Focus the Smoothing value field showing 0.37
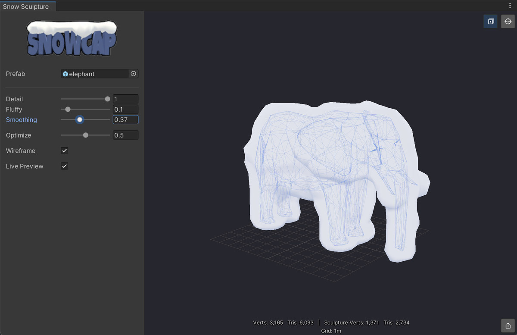 [x=125, y=119]
